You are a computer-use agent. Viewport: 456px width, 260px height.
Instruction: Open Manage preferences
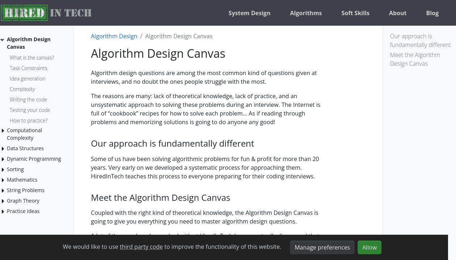[x=322, y=247]
